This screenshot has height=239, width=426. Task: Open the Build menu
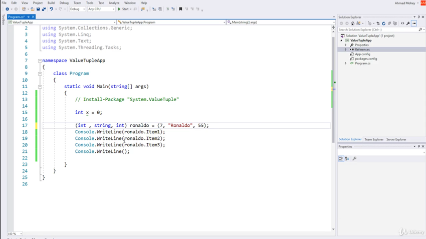pyautogui.click(x=51, y=3)
